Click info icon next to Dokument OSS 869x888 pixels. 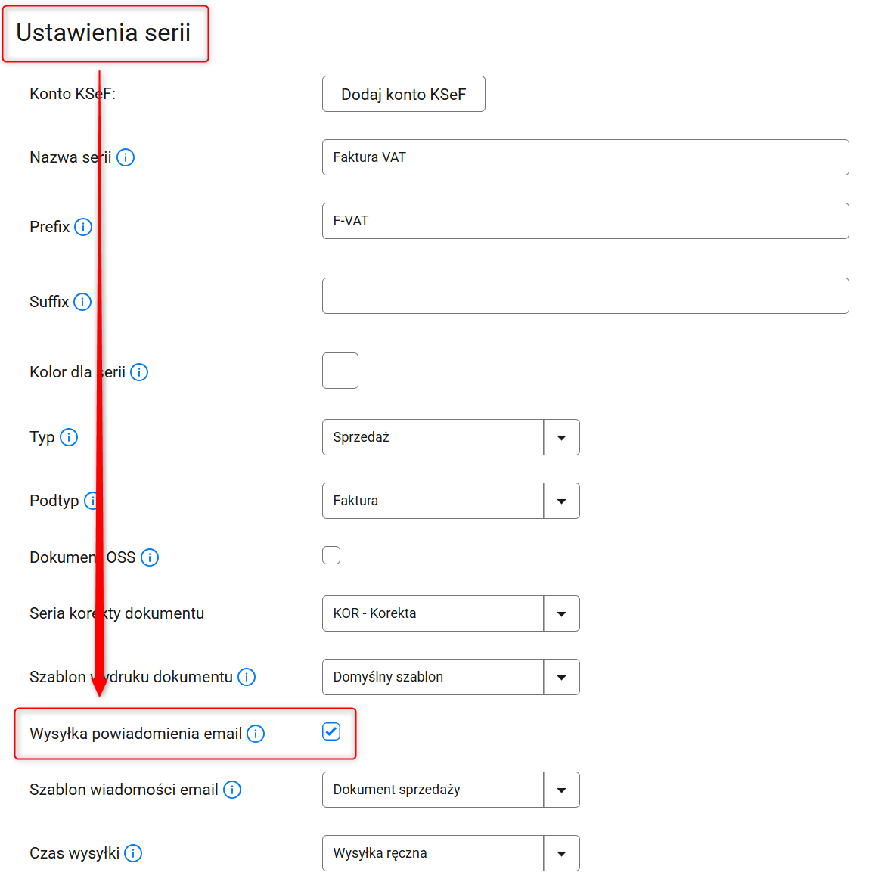tap(150, 557)
